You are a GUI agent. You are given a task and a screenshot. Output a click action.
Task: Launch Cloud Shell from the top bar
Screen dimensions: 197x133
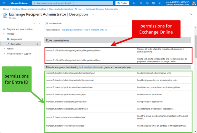tap(135, 3)
